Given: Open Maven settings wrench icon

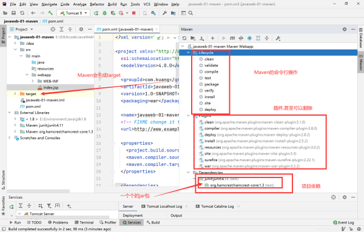Looking at the screenshot, I should click(x=278, y=38).
